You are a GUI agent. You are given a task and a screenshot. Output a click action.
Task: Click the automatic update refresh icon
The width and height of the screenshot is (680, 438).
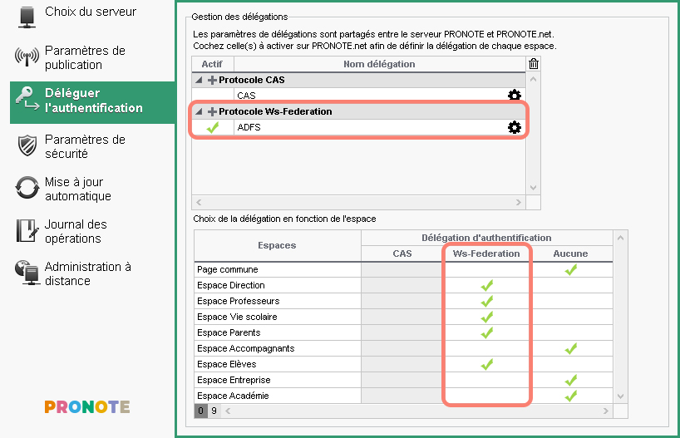27,188
